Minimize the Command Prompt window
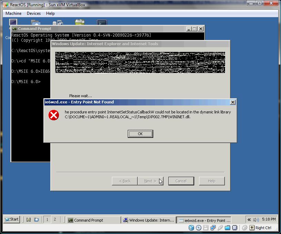 coord(188,29)
